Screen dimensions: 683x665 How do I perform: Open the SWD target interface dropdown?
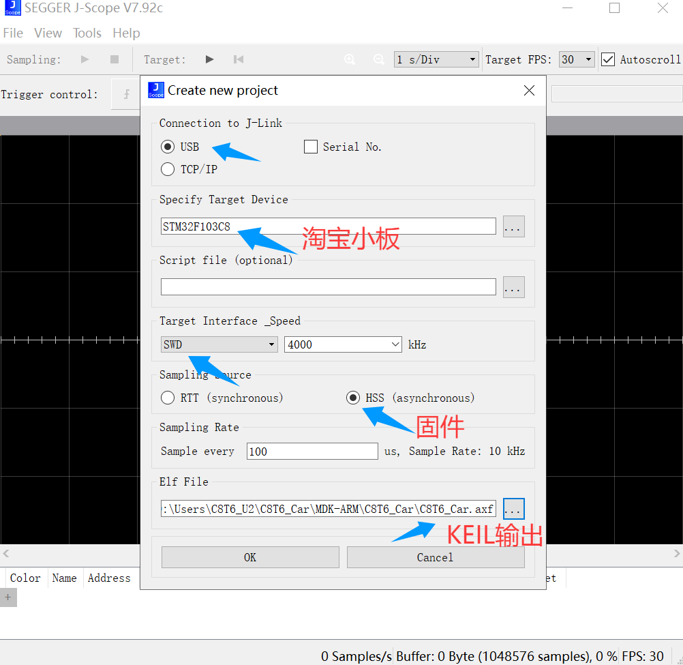pyautogui.click(x=219, y=344)
